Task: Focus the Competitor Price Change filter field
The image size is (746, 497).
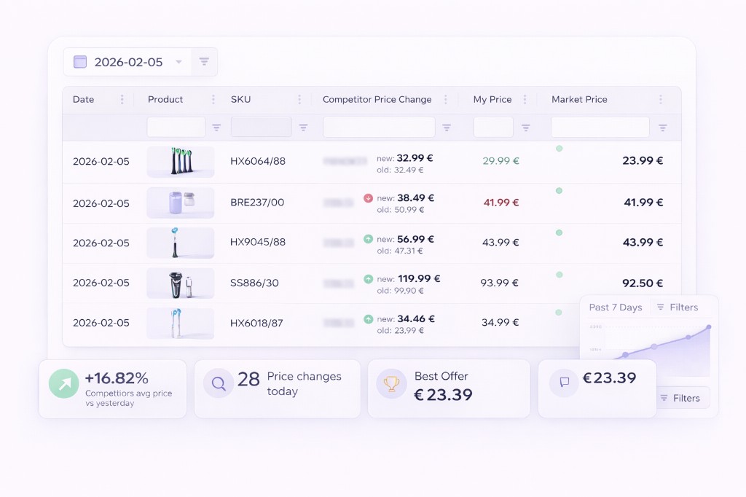Action: [379, 128]
